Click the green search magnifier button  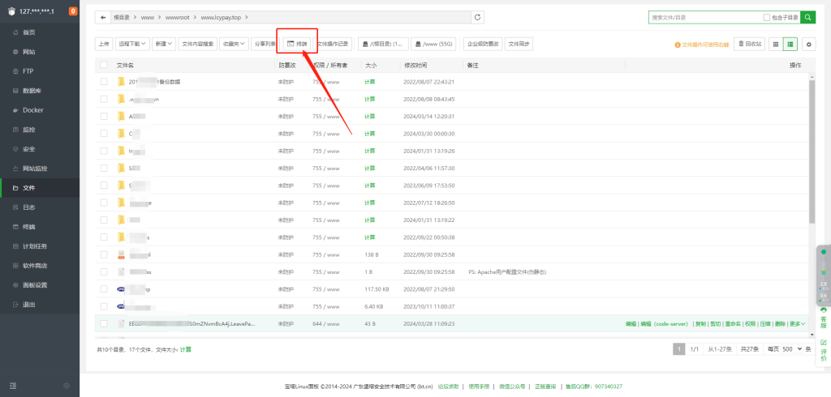click(x=808, y=17)
